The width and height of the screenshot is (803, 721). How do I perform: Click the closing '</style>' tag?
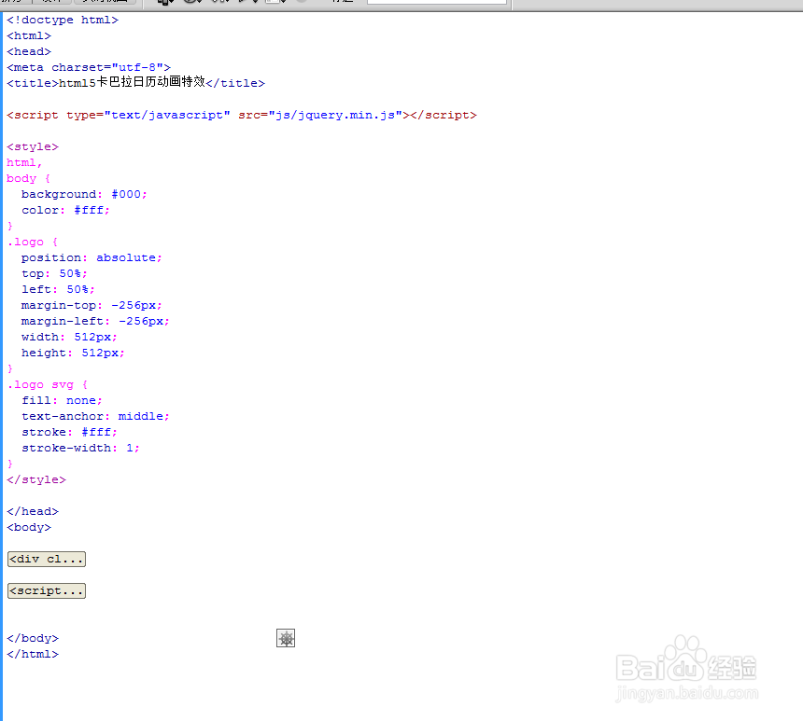click(36, 480)
